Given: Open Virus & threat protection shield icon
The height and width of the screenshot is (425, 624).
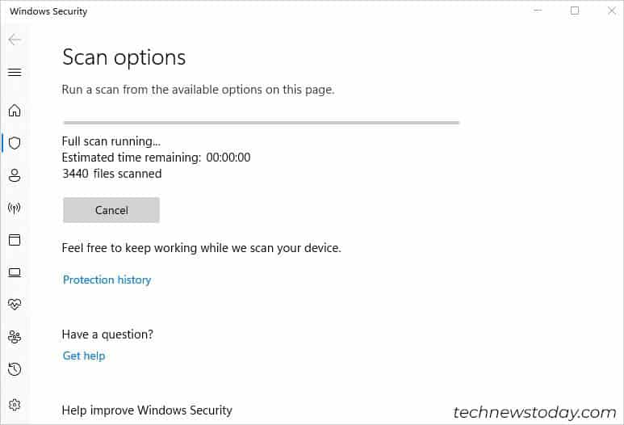Looking at the screenshot, I should point(15,143).
